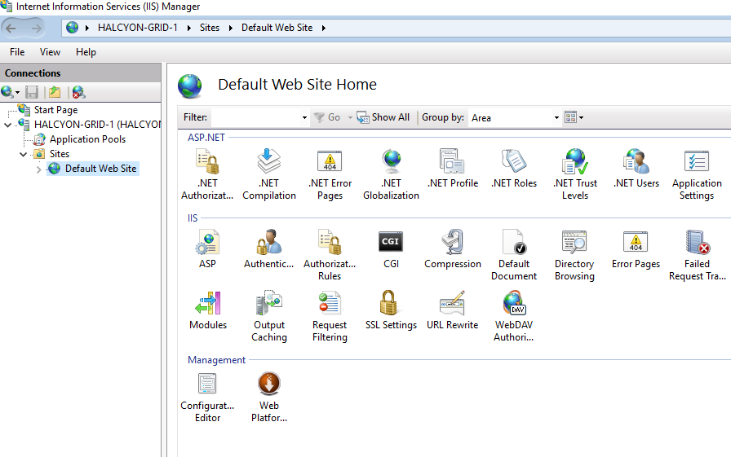Open Web Platform Installer
This screenshot has height=457, width=731.
269,396
